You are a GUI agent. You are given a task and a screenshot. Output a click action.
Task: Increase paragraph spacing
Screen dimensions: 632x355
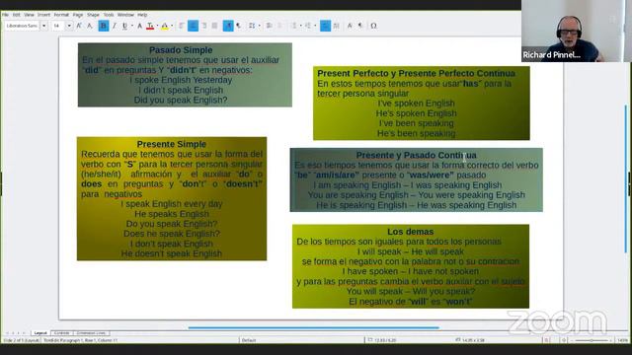(x=270, y=26)
